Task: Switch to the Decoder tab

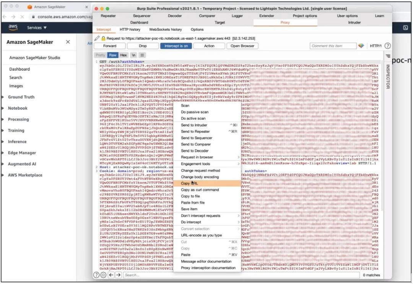Action: [175, 16]
